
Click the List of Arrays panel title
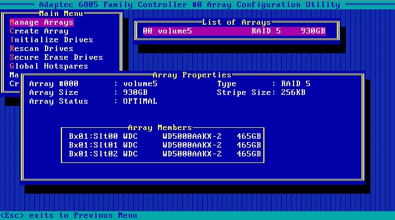(236, 22)
